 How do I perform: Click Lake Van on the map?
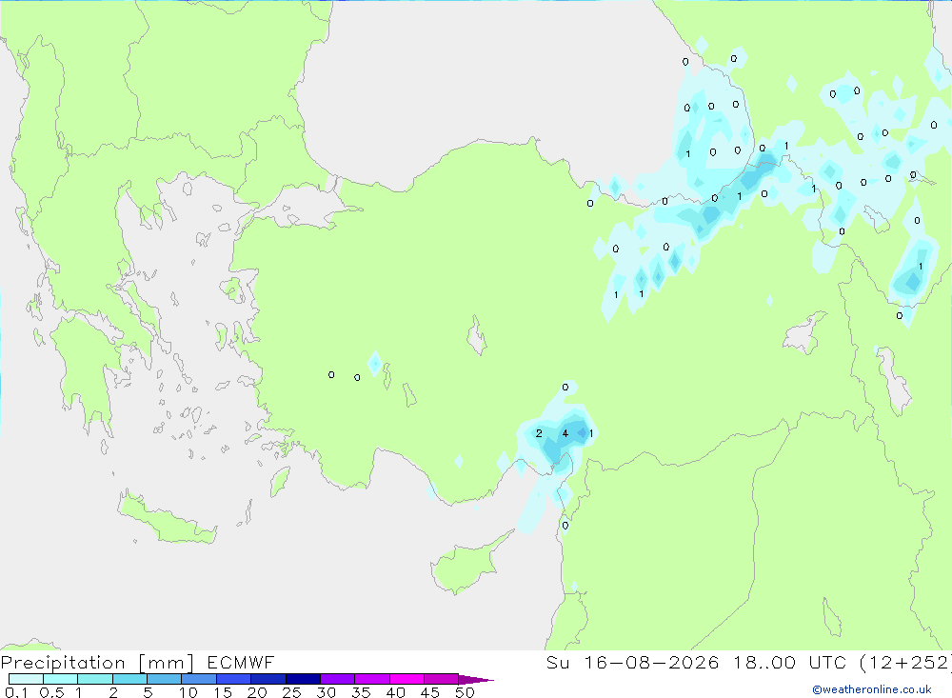805,333
